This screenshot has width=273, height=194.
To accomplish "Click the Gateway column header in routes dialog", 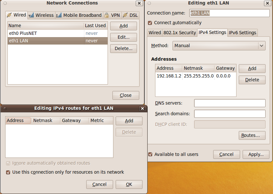I will point(74,120).
